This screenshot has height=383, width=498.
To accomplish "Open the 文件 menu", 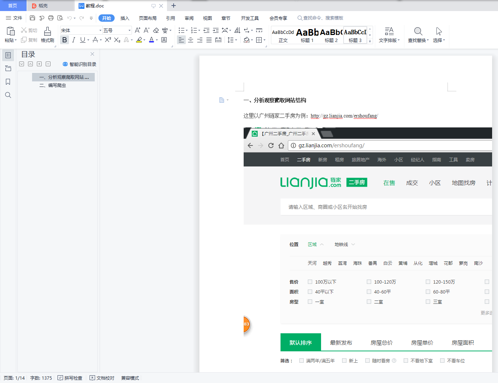I will 14,18.
